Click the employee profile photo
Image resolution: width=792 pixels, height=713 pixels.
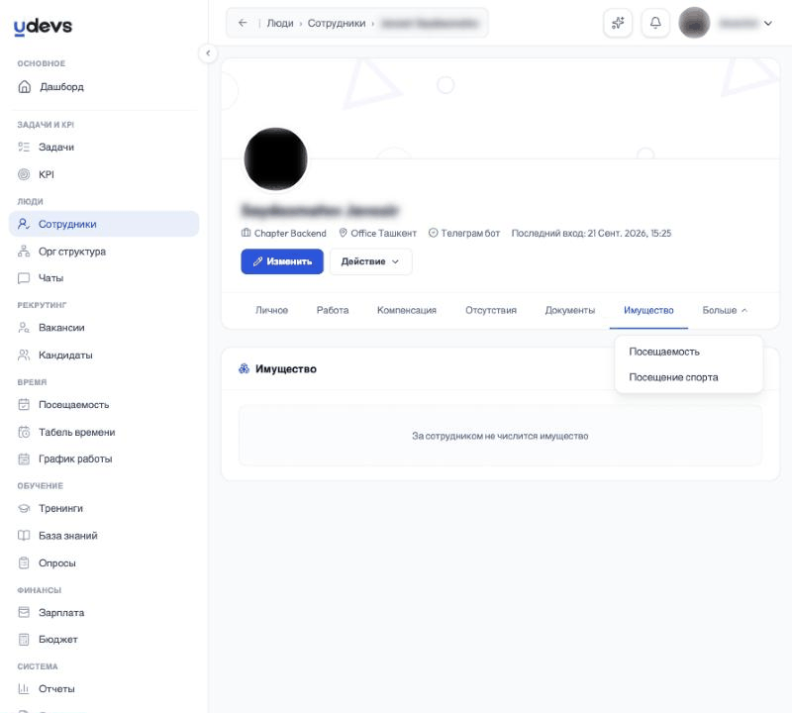click(x=275, y=158)
